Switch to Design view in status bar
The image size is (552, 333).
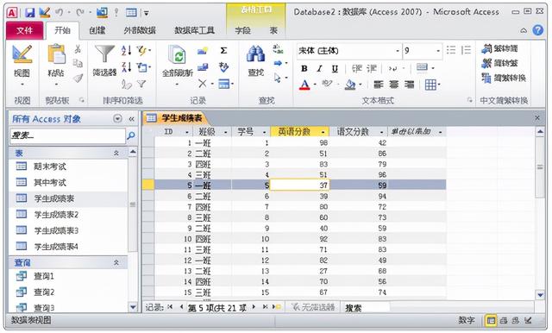(528, 320)
